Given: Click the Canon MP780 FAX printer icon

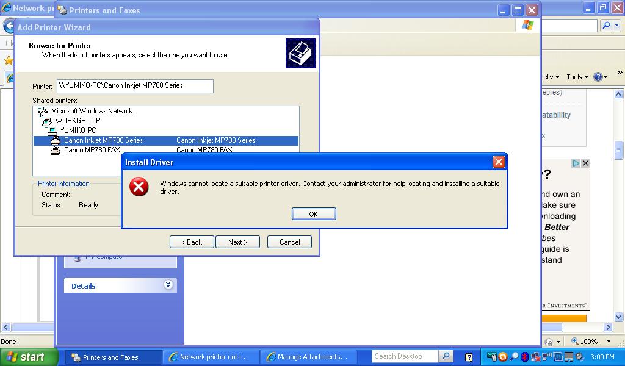Looking at the screenshot, I should pyautogui.click(x=56, y=150).
